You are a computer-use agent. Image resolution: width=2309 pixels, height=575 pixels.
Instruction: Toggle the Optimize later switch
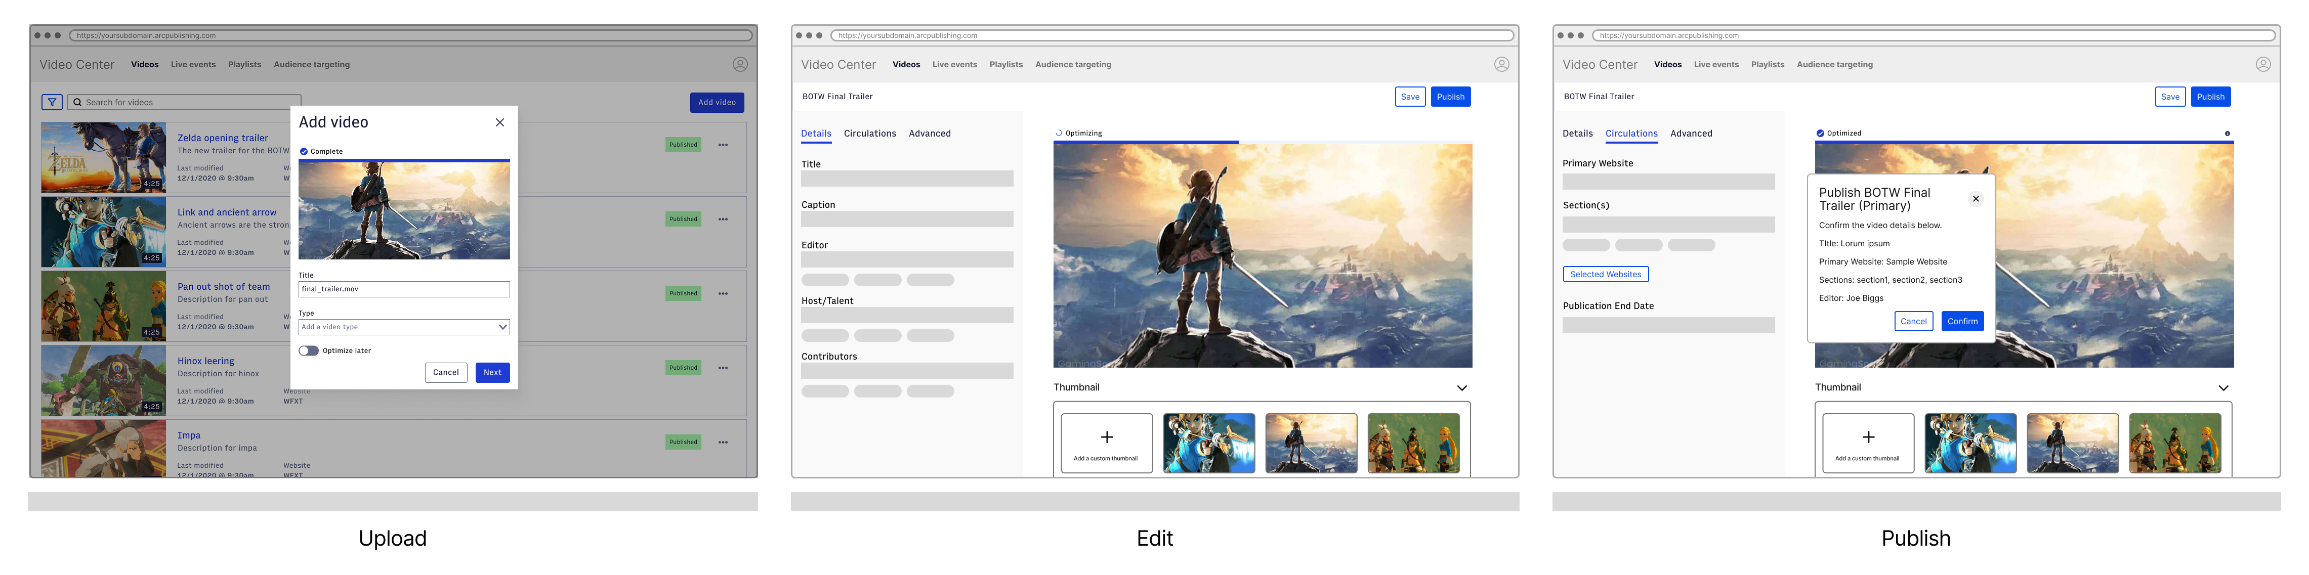click(308, 351)
